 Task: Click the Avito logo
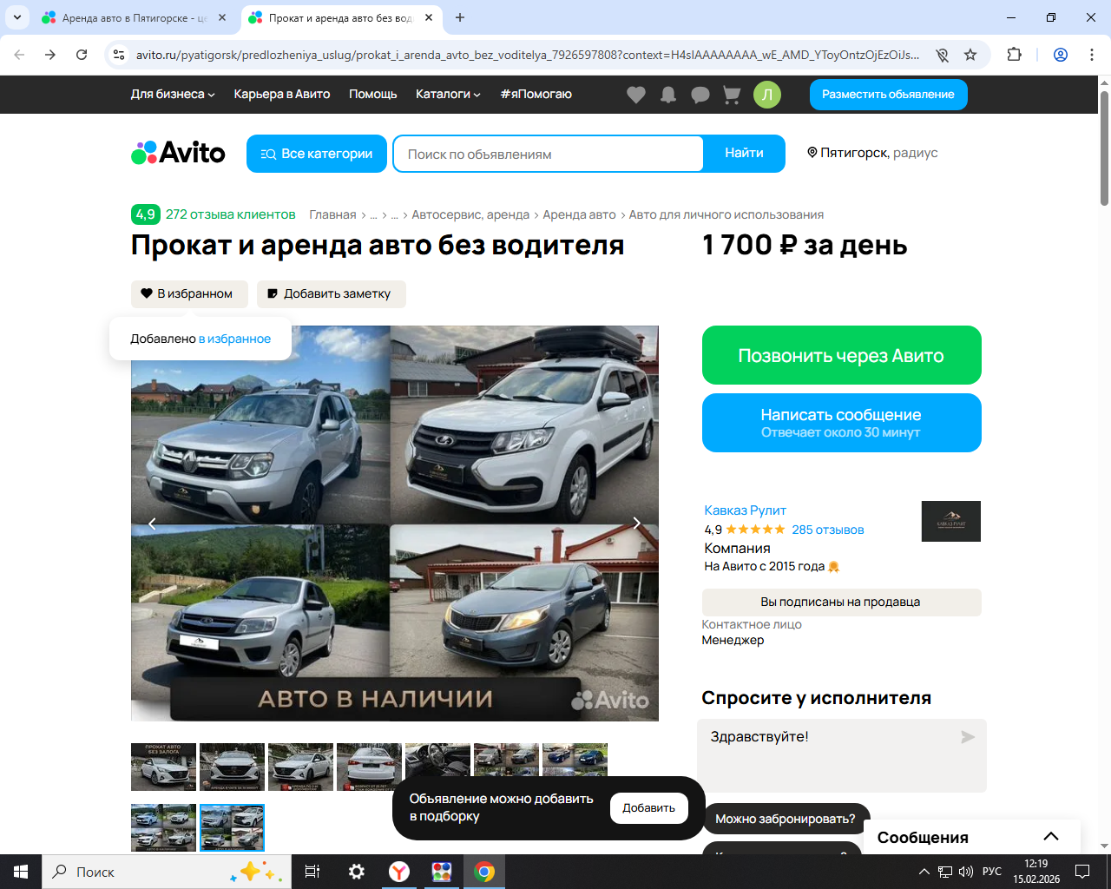point(178,153)
